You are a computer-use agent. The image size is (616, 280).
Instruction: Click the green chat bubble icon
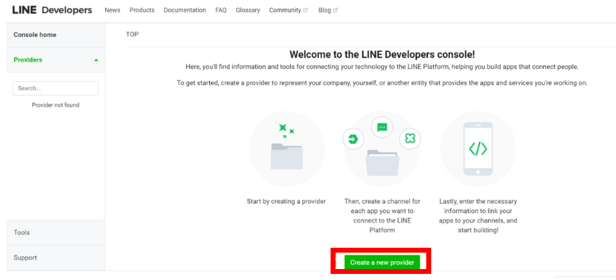pos(382,127)
